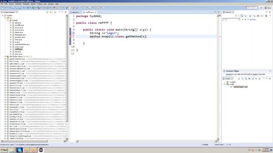Open the Navigate menu

(x=26, y=4)
